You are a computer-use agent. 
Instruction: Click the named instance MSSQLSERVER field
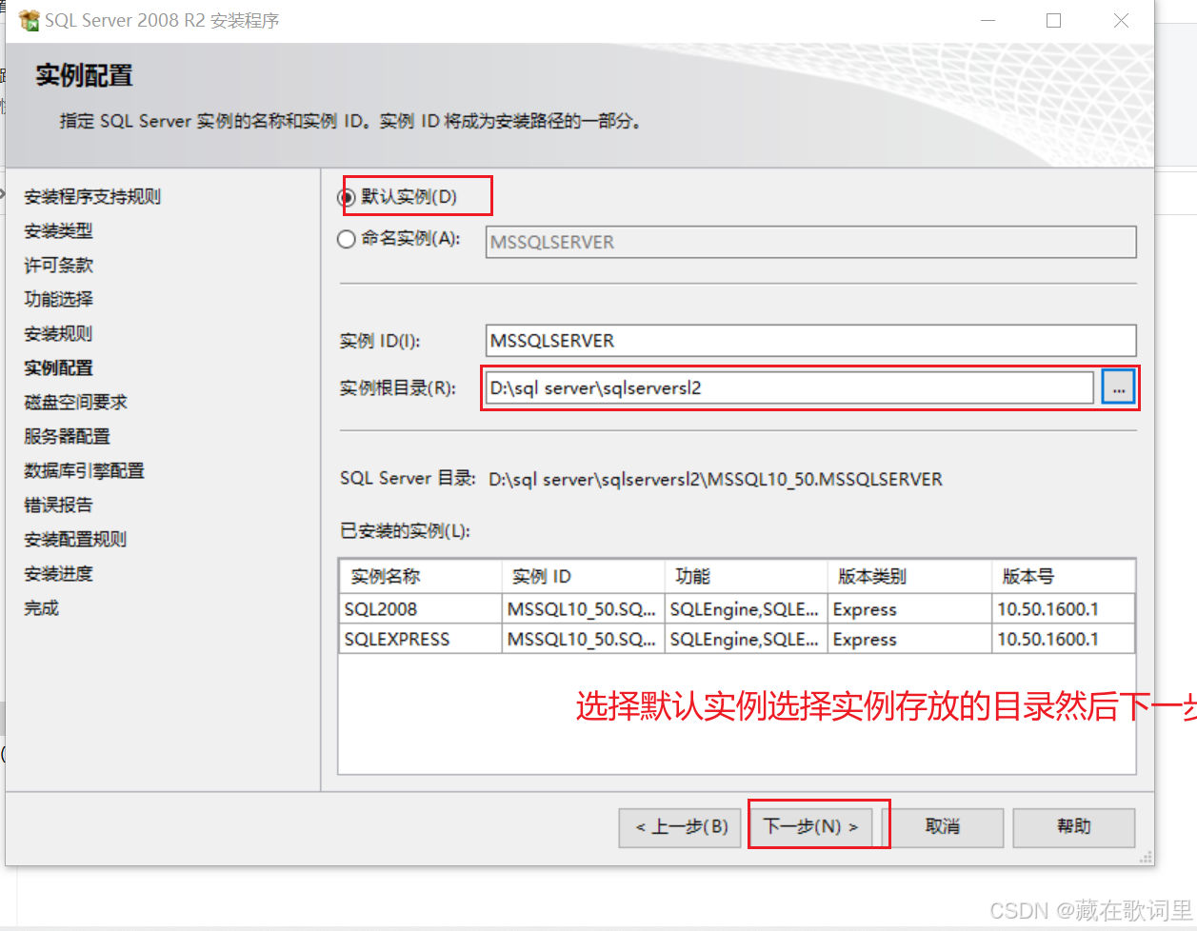pyautogui.click(x=810, y=242)
